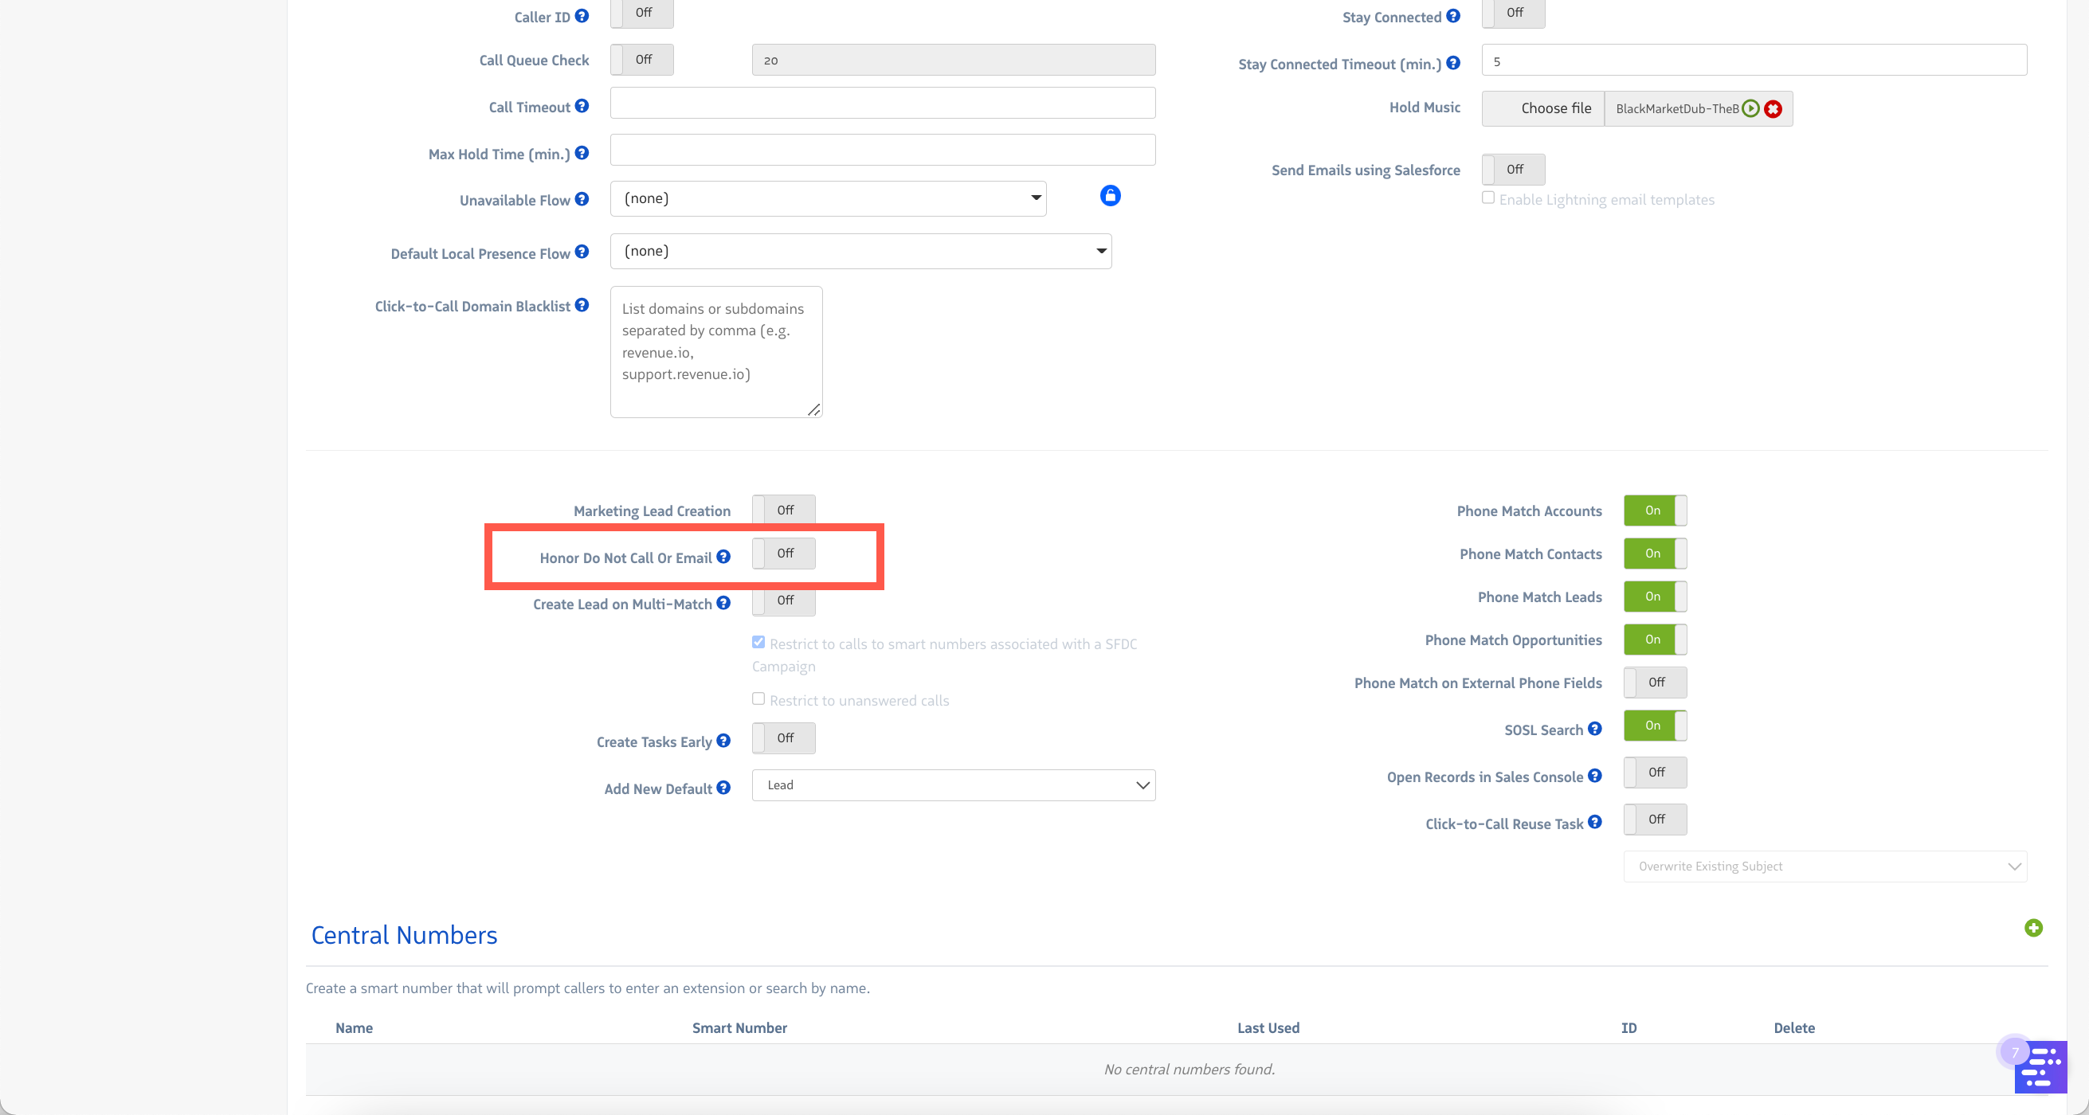2089x1115 pixels.
Task: Add a new central number with green plus
Action: click(2032, 928)
